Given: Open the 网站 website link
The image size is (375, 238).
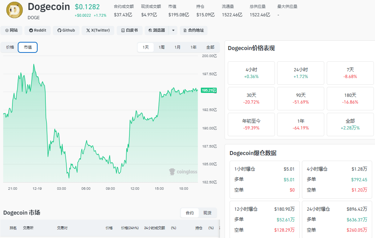Looking at the screenshot, I should point(11,31).
